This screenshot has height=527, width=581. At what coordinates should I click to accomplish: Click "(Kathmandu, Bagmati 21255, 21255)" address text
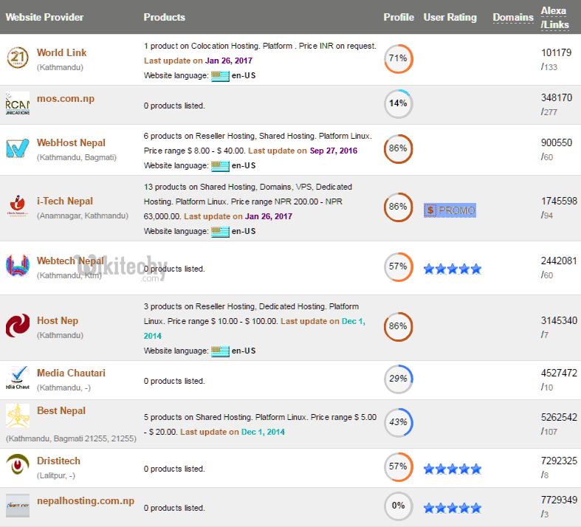point(71,439)
